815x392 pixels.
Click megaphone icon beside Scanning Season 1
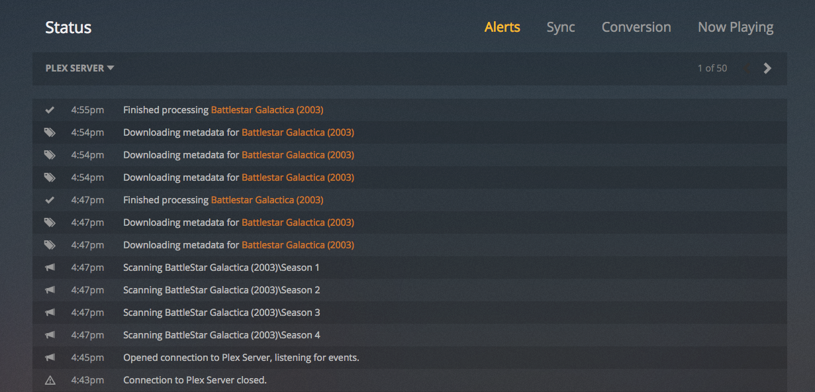[x=50, y=268]
